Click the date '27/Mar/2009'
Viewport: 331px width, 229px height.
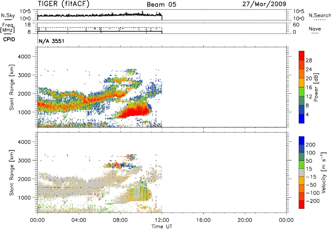[264, 4]
